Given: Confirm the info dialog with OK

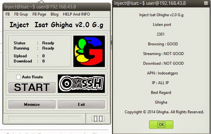Looking at the screenshot, I should [161, 125].
